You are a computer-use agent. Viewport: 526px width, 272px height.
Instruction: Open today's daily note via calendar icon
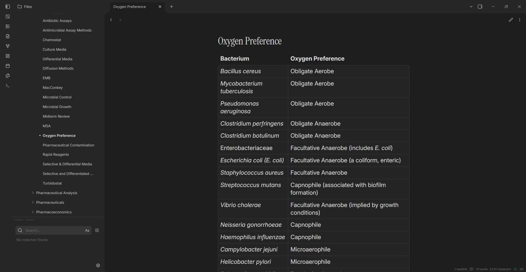8,66
